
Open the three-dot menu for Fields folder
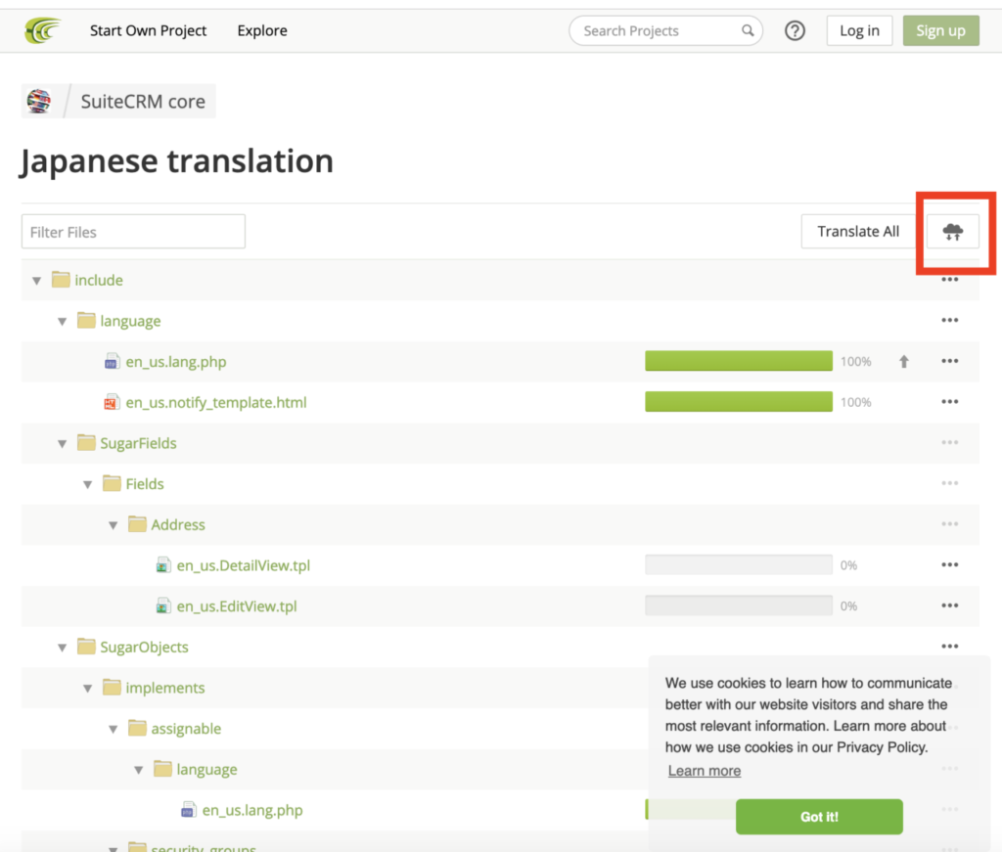coord(949,483)
